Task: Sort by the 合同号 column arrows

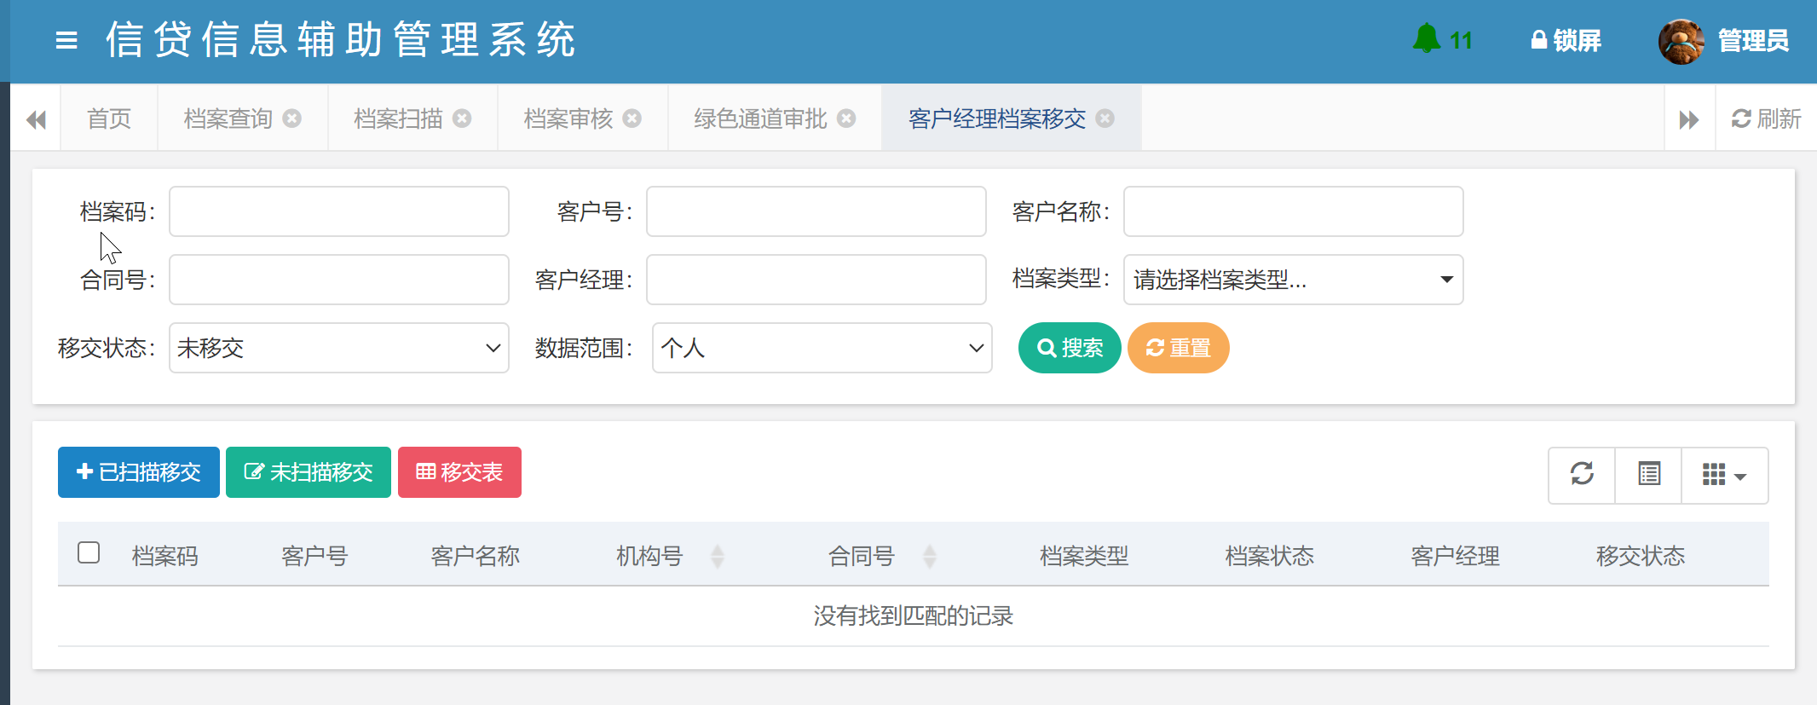Action: (x=930, y=557)
